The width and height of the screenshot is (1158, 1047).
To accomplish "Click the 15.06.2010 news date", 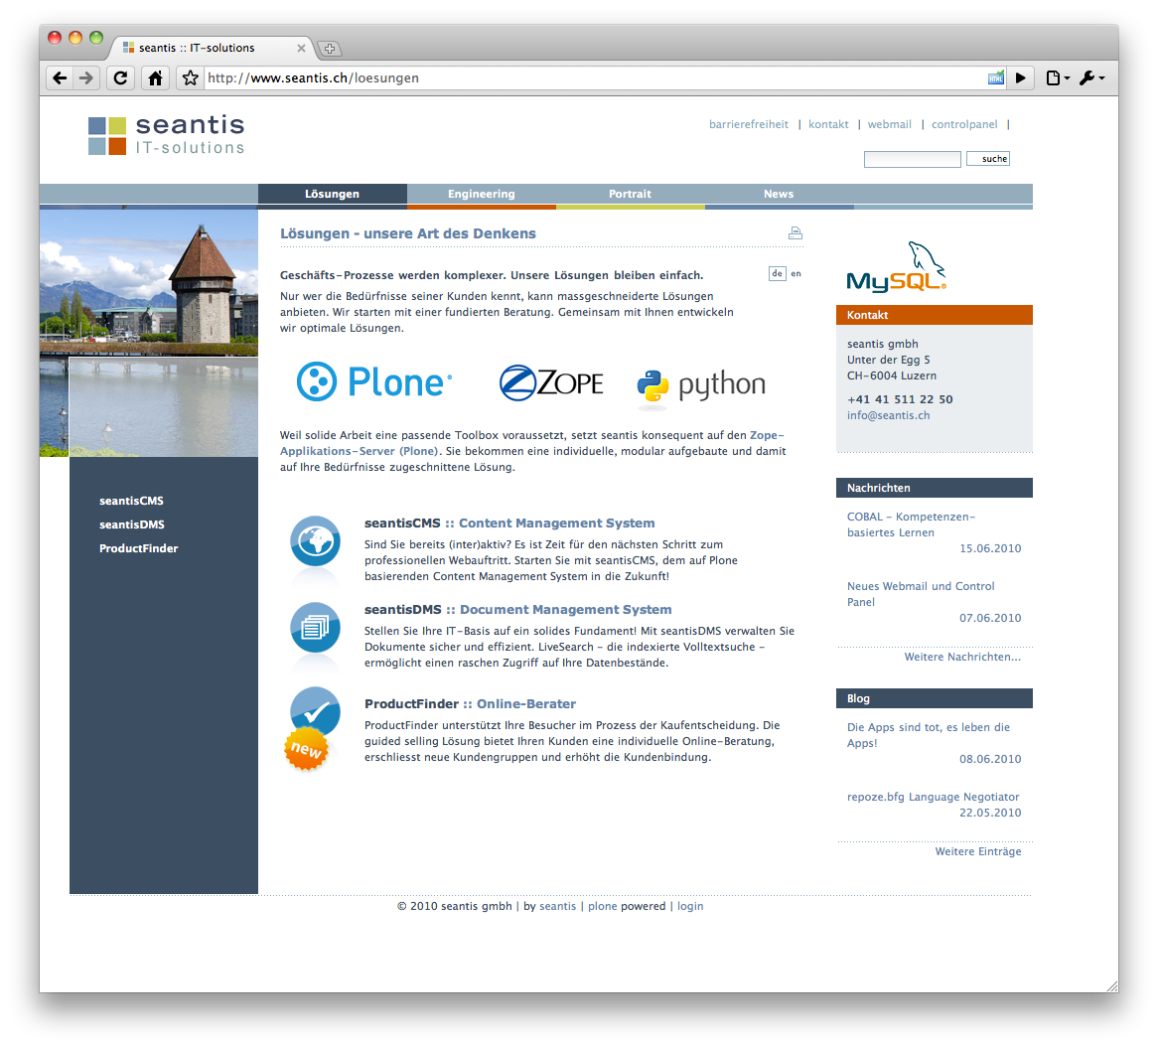I will (x=989, y=548).
